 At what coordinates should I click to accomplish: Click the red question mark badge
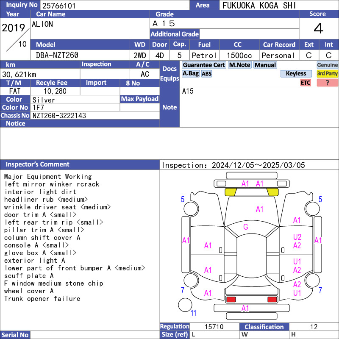(x=327, y=83)
